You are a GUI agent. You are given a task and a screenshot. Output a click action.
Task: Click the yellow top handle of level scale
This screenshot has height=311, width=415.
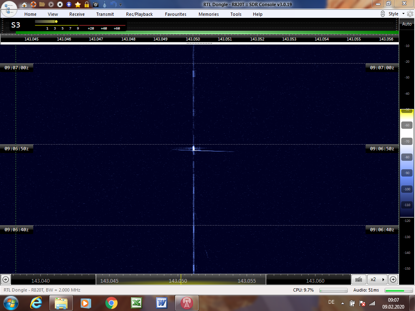(x=407, y=111)
